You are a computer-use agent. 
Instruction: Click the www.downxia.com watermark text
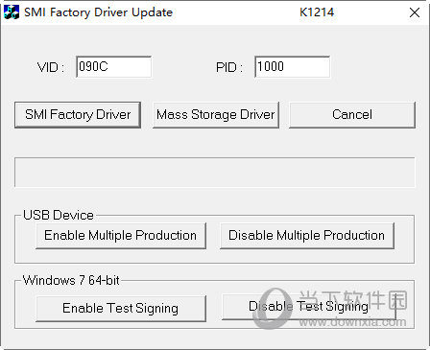353,321
